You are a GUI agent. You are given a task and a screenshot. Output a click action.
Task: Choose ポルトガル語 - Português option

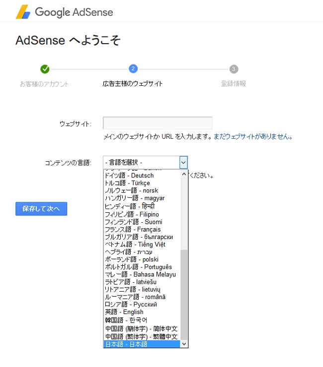point(142,267)
